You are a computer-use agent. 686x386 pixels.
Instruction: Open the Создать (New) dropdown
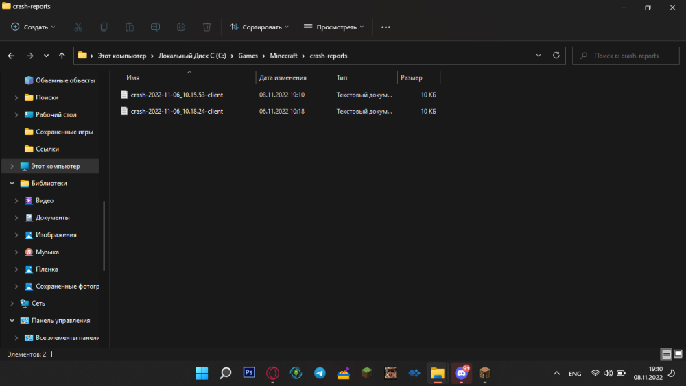tap(33, 27)
